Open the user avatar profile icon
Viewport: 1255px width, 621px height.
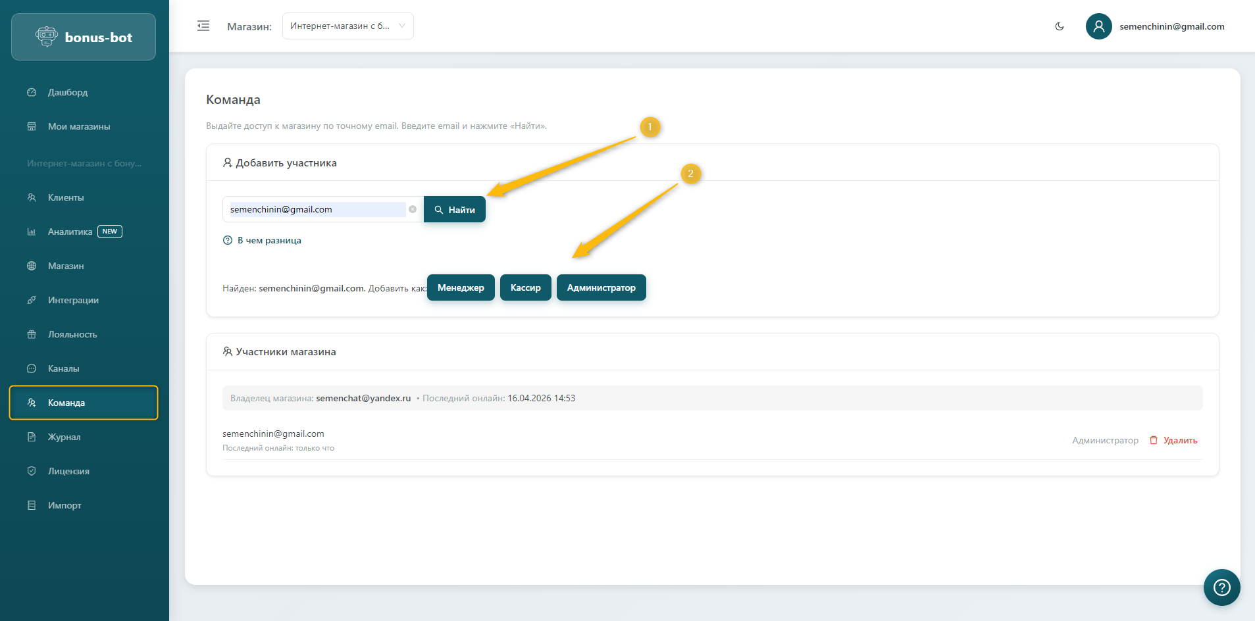[1098, 26]
